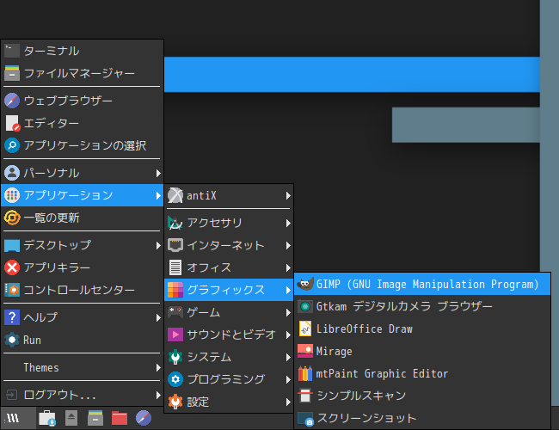Click the file manager icon in the menu
559x430 pixels.
(12, 73)
